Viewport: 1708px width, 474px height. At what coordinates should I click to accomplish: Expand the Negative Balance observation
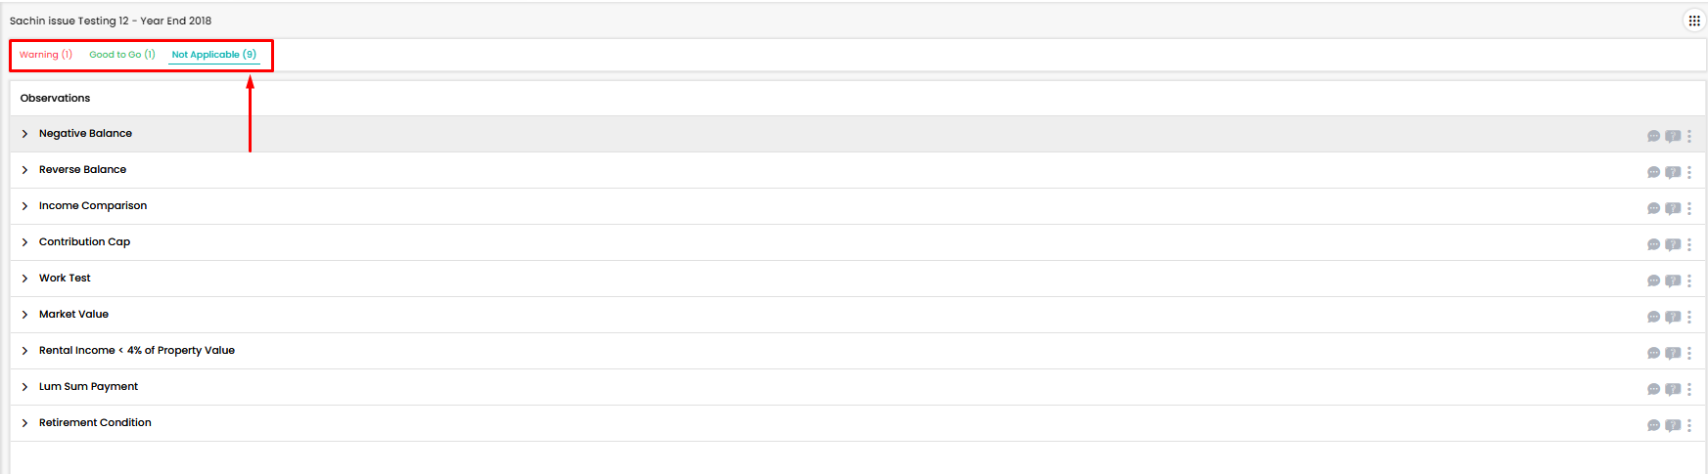[x=24, y=134]
